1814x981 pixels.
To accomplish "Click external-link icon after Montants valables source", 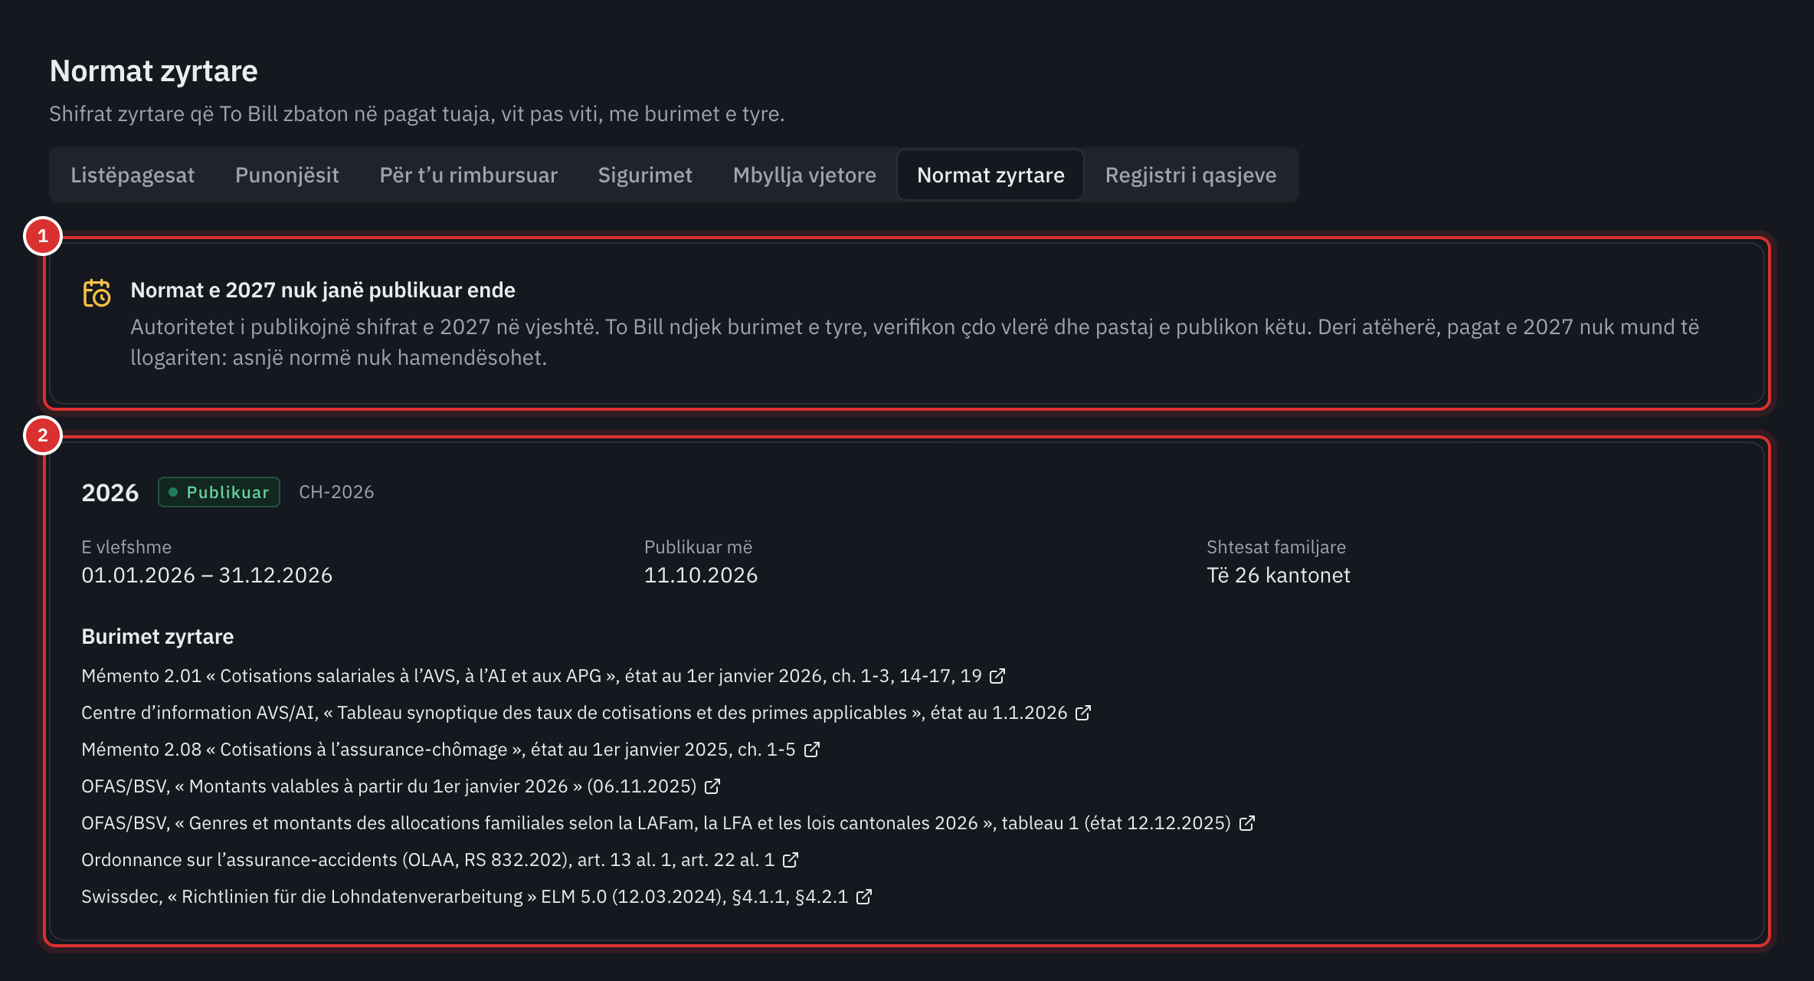I will 712,786.
